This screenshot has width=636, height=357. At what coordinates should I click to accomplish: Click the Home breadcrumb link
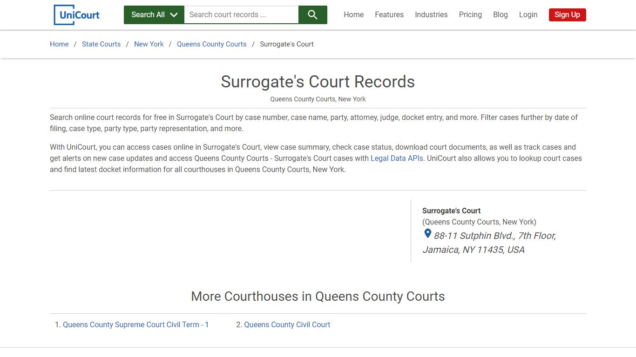coord(59,44)
